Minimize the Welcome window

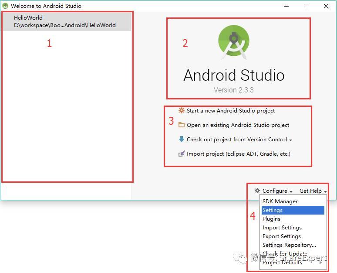tap(286, 6)
